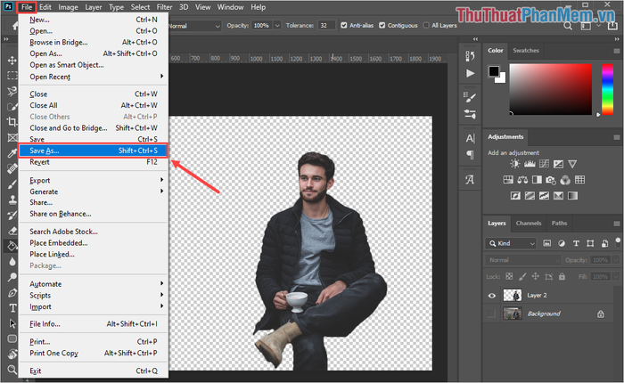Select the Zoom tool in toolbar
624x383 pixels.
click(12, 370)
